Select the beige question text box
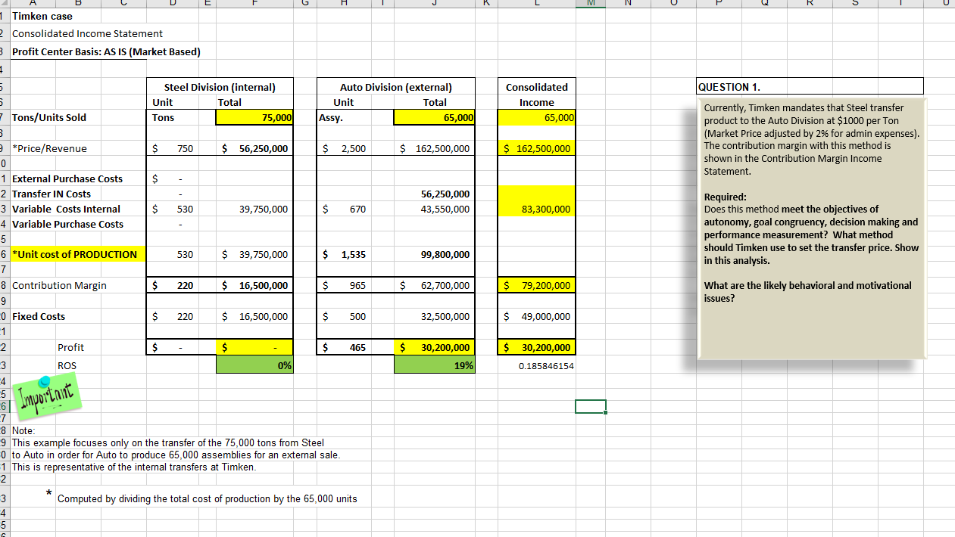This screenshot has height=537, width=955. [x=812, y=228]
